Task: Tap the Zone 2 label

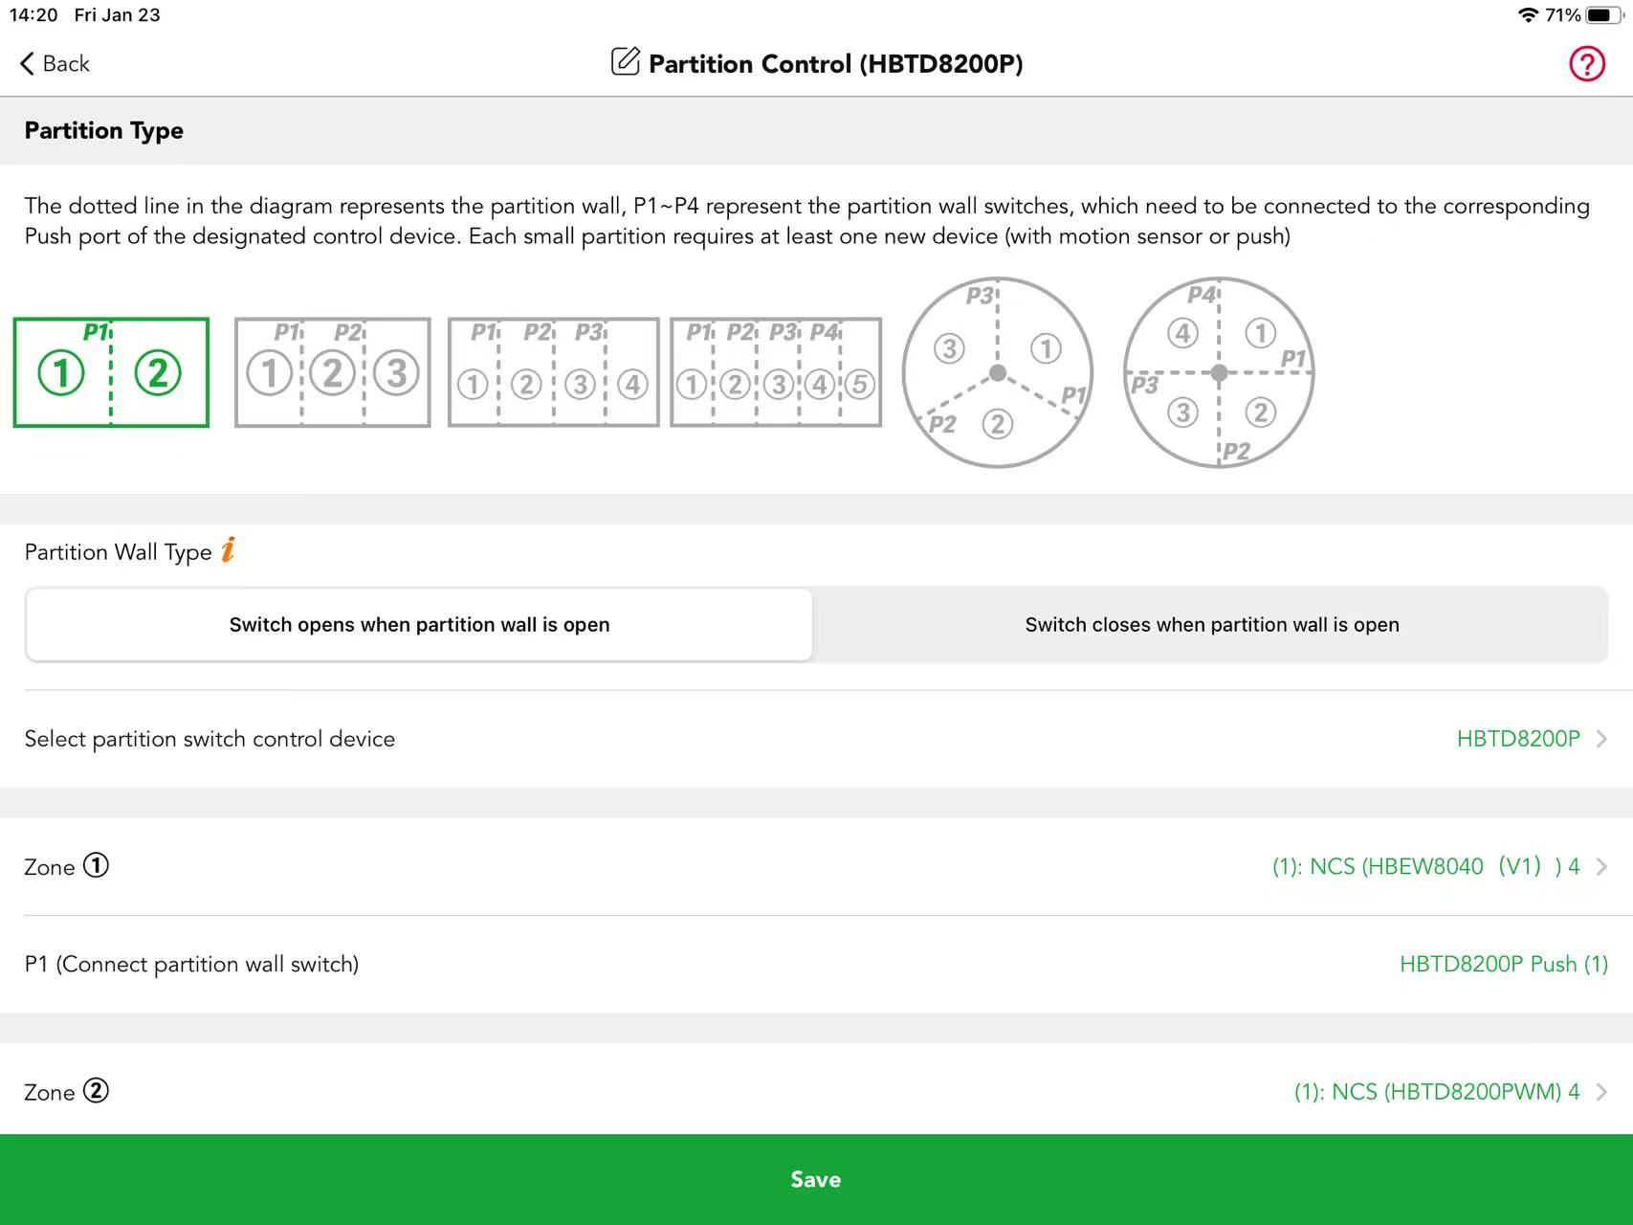Action: (x=67, y=1092)
